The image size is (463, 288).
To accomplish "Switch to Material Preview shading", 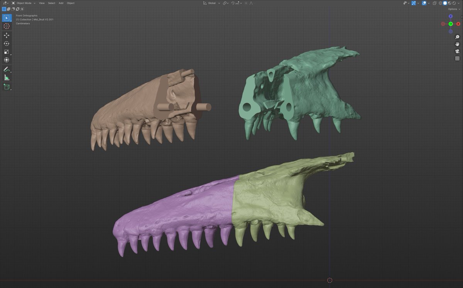I will pyautogui.click(x=449, y=3).
